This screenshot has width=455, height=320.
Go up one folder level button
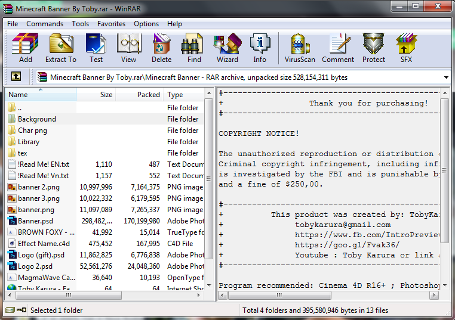pos(16,77)
